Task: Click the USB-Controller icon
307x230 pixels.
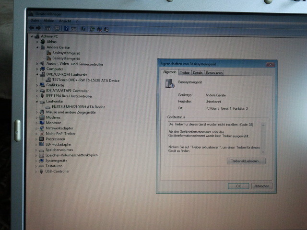Action: (x=41, y=172)
